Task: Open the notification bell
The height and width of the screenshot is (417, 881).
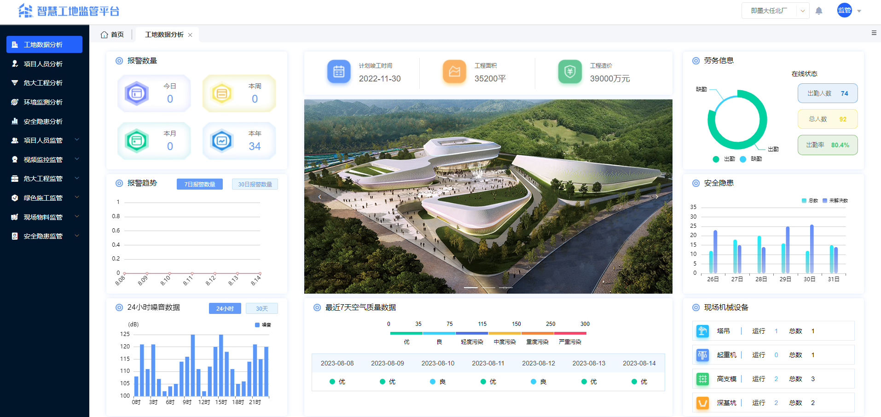Action: [x=819, y=10]
